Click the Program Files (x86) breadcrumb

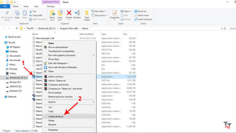(x=69, y=29)
